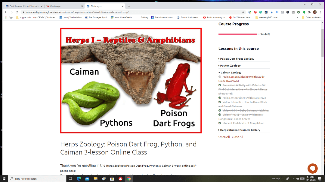Click the Close All link
This screenshot has height=182, width=325.
237,137
